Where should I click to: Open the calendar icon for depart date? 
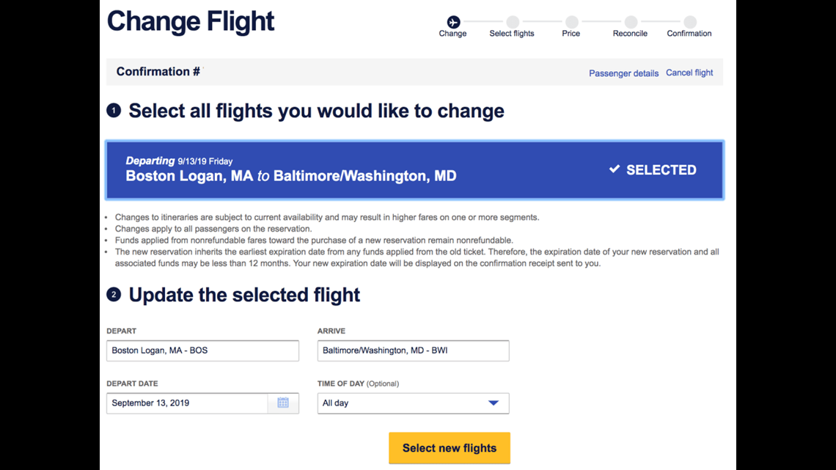pos(283,403)
